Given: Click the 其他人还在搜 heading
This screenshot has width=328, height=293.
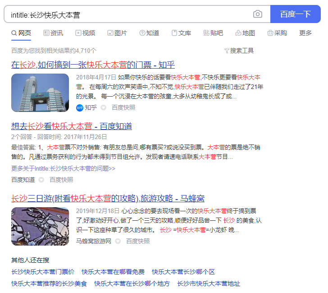Looking at the screenshot, I should (x=30, y=260).
